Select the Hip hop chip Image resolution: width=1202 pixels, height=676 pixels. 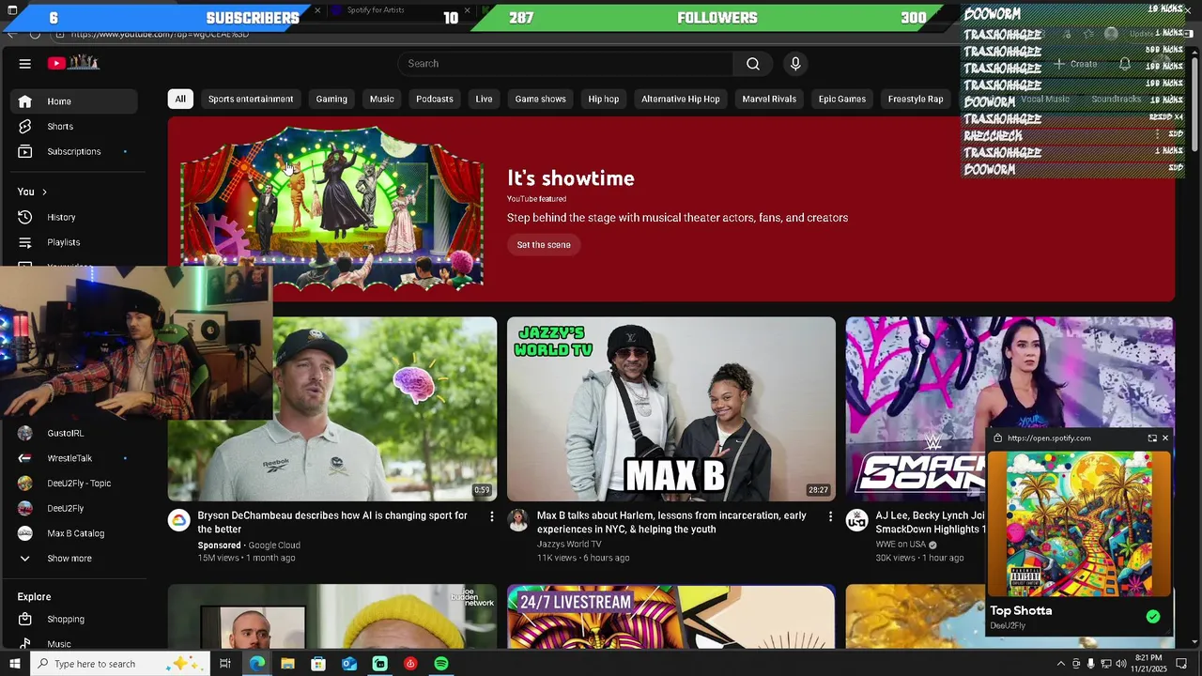(x=604, y=99)
